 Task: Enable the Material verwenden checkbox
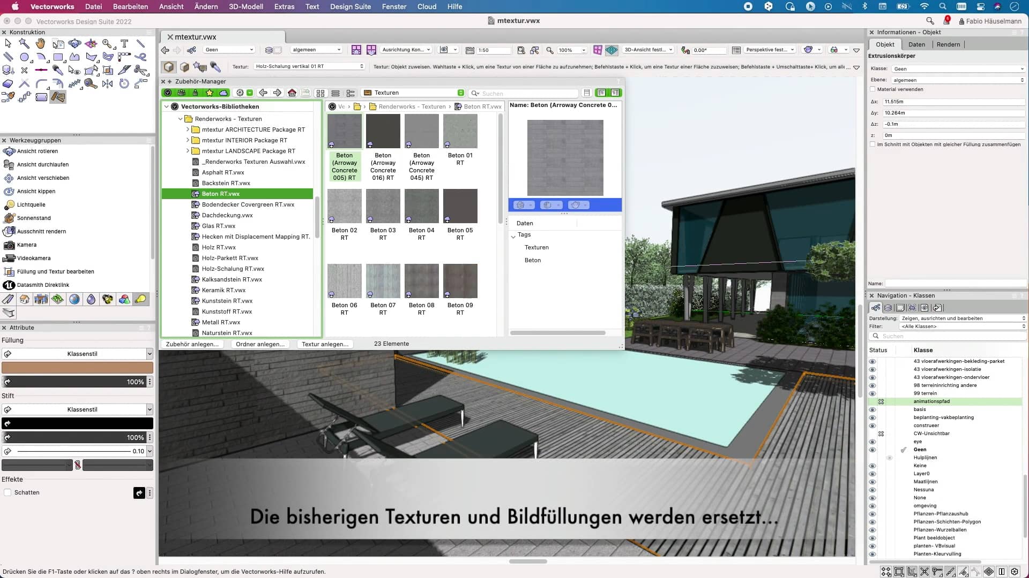click(x=873, y=89)
